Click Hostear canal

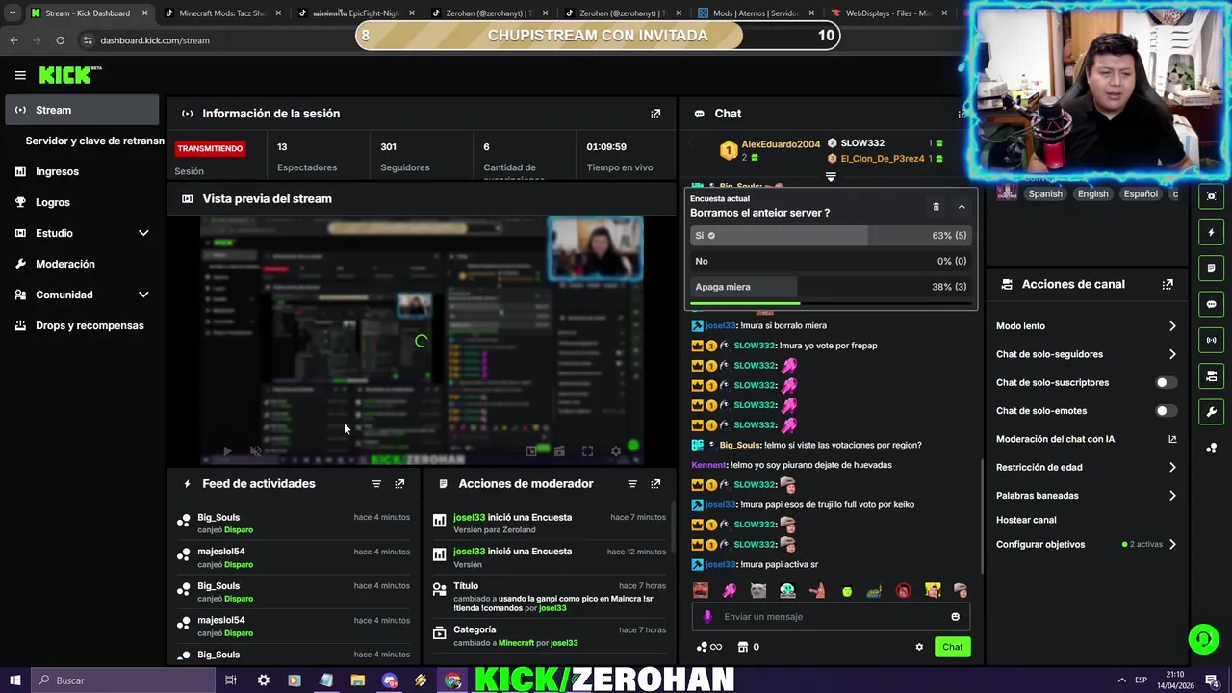click(x=1026, y=520)
